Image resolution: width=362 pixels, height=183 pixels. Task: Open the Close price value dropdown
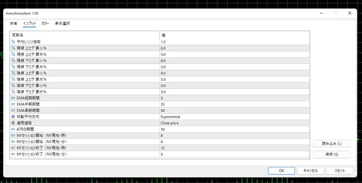pos(234,123)
